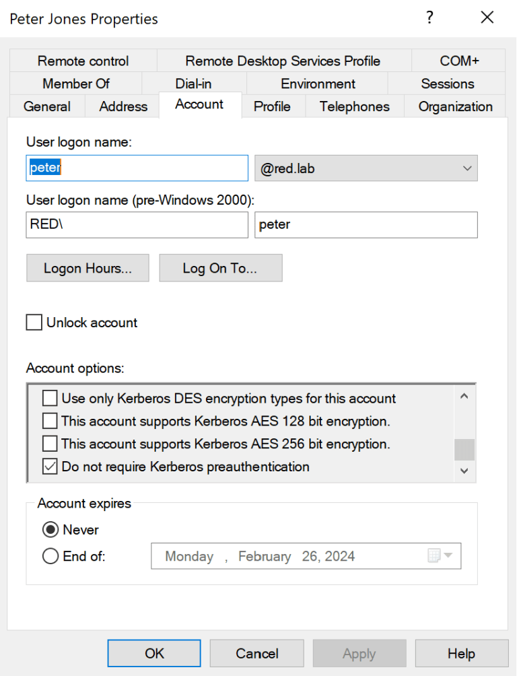The height and width of the screenshot is (676, 517).
Task: Click the help question mark icon
Action: click(429, 18)
